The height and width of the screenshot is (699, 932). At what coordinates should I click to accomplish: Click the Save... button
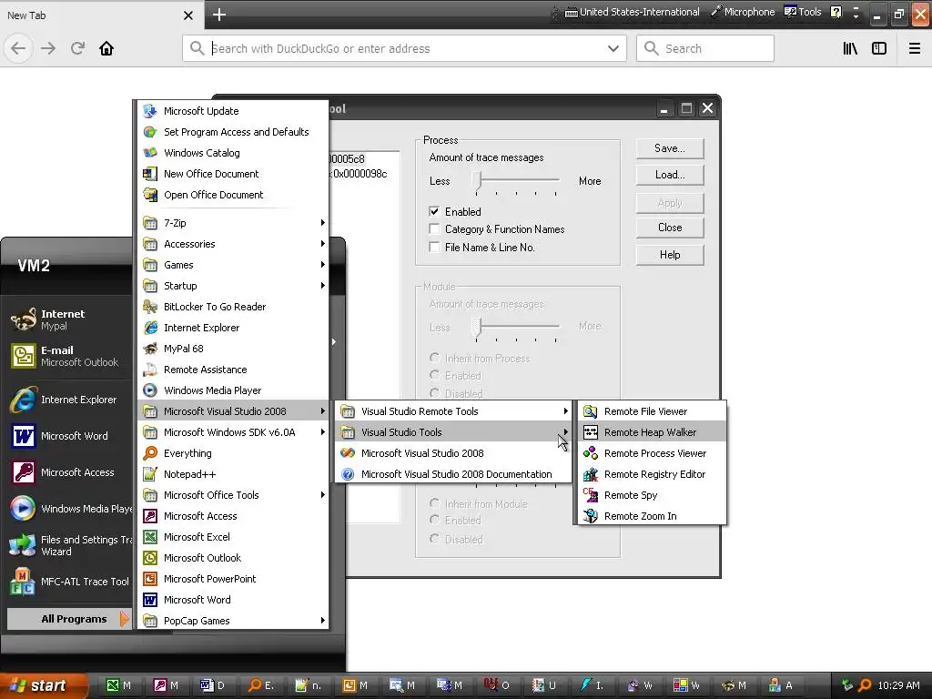click(670, 148)
